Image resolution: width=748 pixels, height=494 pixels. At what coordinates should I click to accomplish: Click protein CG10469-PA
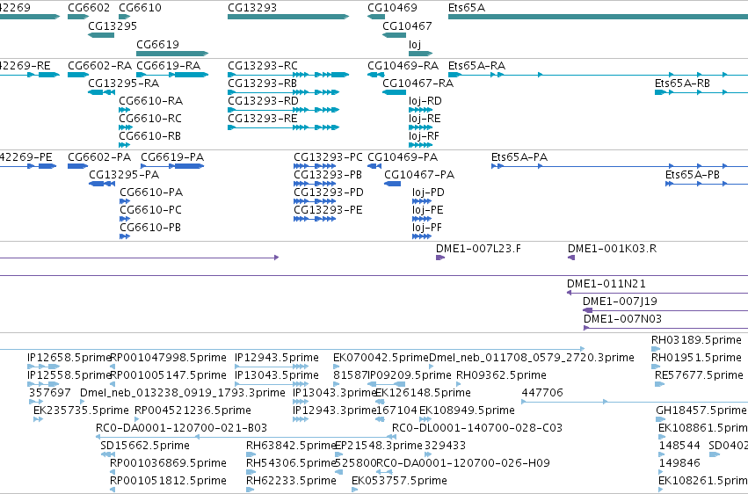[x=374, y=166]
